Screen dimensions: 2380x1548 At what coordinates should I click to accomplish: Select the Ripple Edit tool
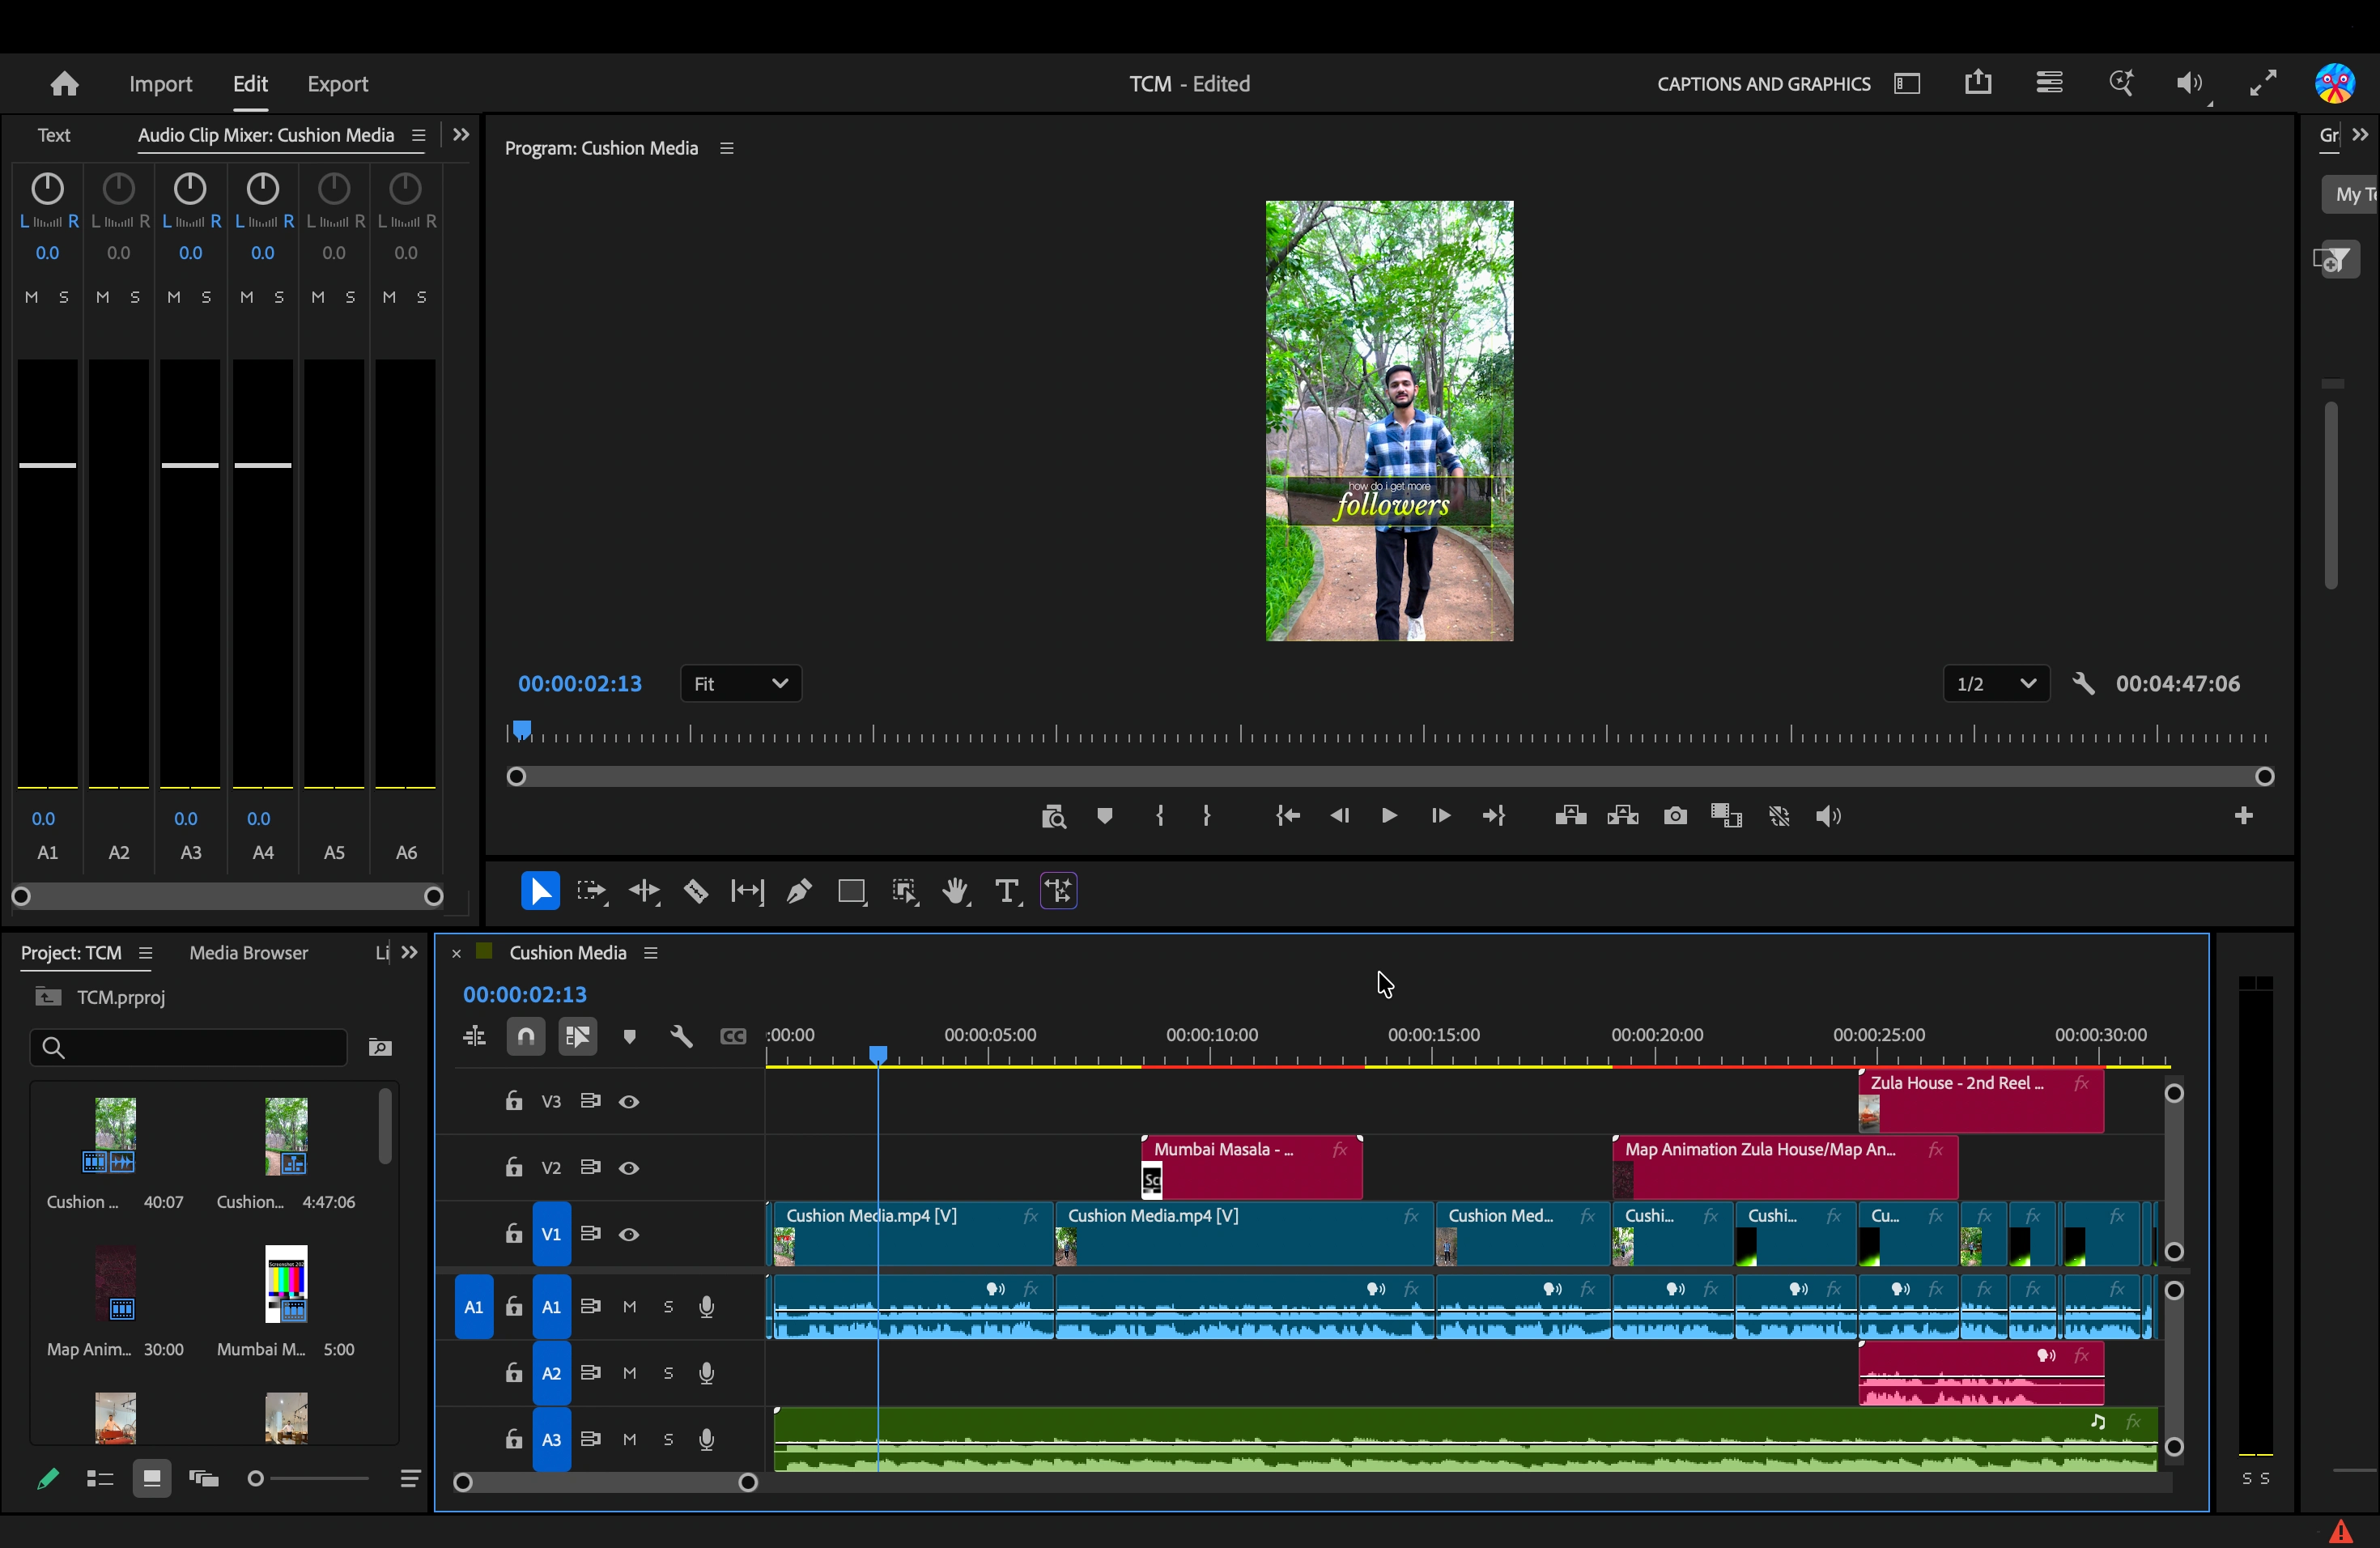[644, 891]
